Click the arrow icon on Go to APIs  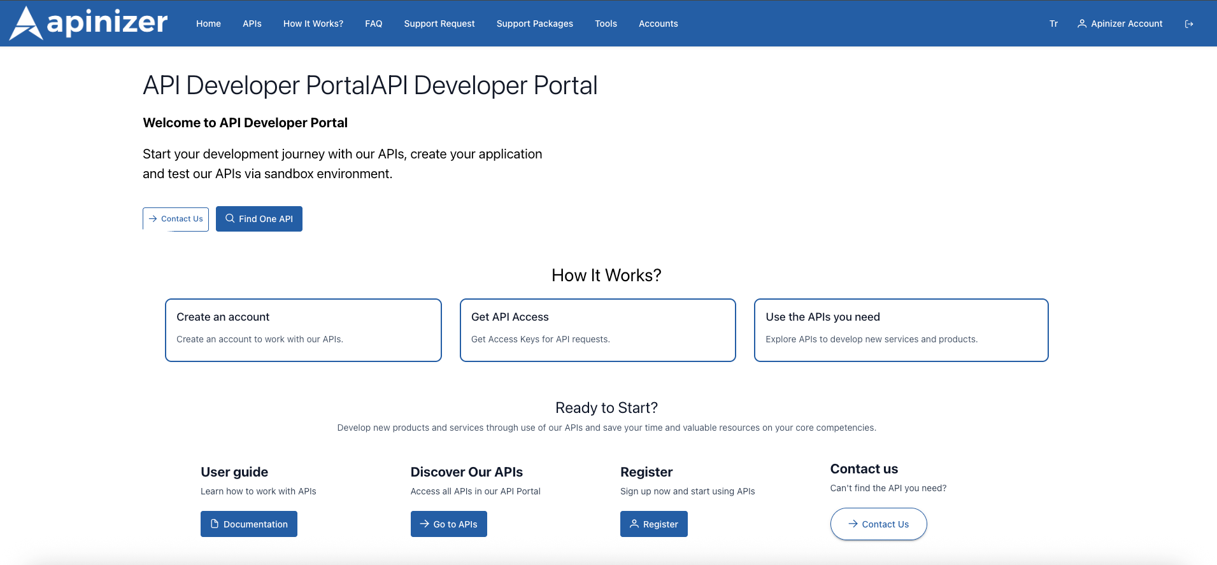(x=424, y=524)
